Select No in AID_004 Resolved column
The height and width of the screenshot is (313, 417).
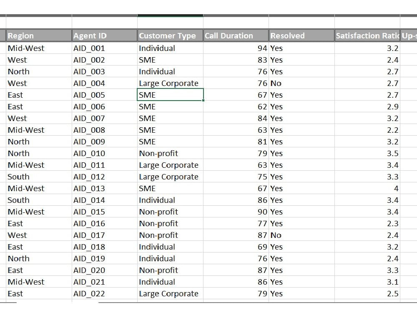tap(301, 83)
